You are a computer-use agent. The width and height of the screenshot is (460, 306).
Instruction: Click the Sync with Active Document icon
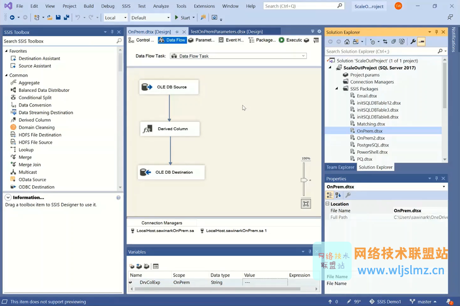385,41
